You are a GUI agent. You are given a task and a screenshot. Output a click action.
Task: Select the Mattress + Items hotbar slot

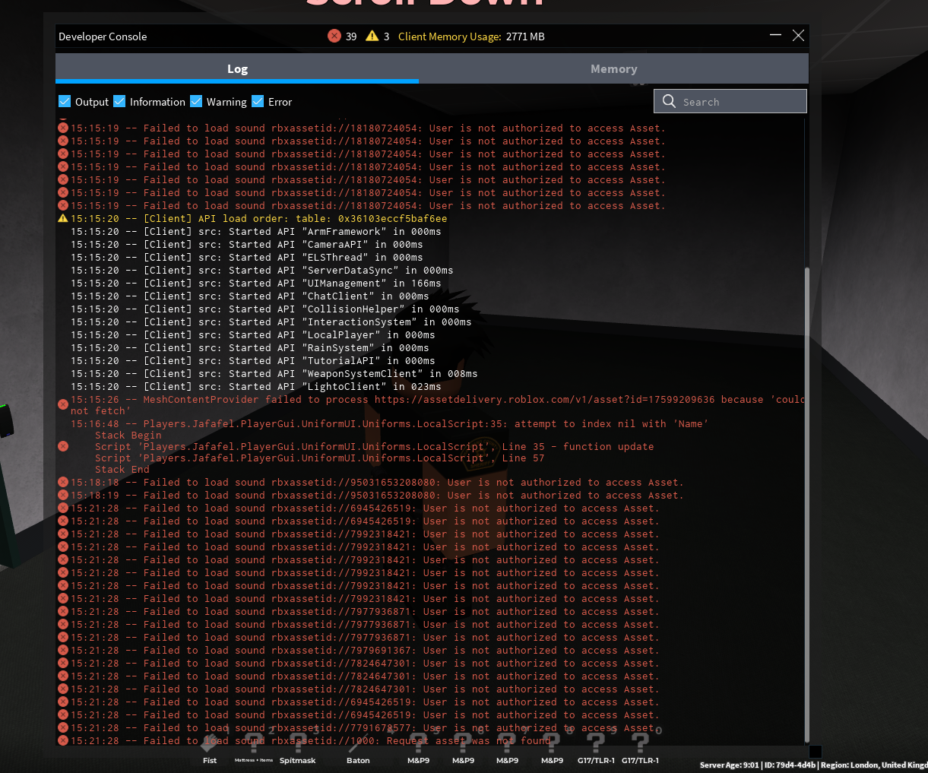click(x=254, y=748)
